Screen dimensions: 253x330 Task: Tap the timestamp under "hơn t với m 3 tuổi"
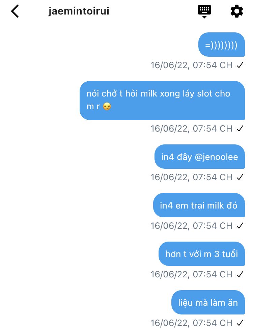191,274
